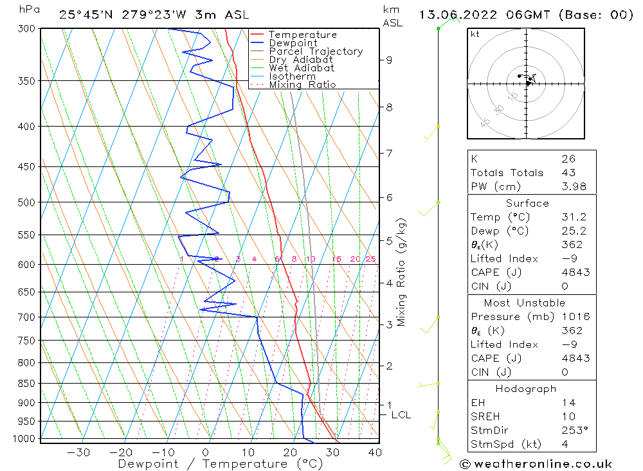
Task: Click the Most Unstable section heading
Action: [x=525, y=303]
